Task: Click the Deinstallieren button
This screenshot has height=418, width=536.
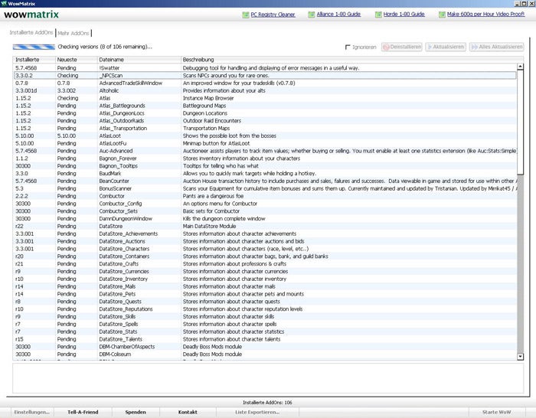Action: tap(402, 47)
